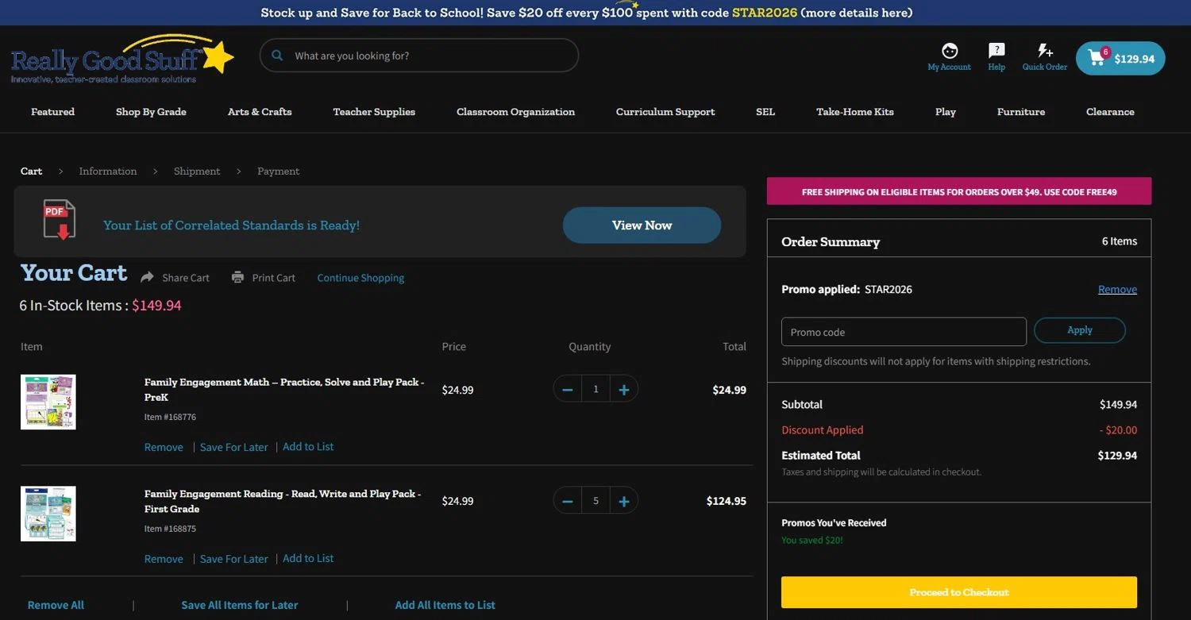Viewport: 1191px width, 620px height.
Task: Open Teacher Supplies menu
Action: point(374,112)
